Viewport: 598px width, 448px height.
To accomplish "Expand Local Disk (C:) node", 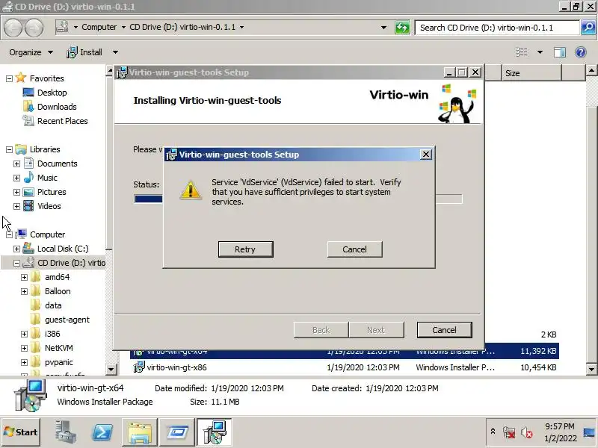I will click(16, 249).
